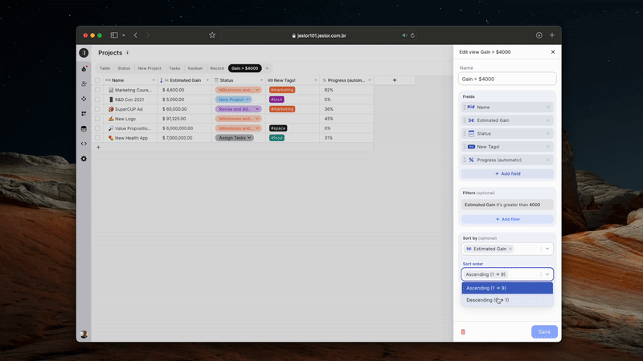Add a new row with plus icon
The width and height of the screenshot is (643, 361).
click(x=98, y=148)
